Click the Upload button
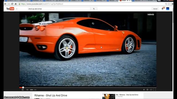 coord(155,9)
